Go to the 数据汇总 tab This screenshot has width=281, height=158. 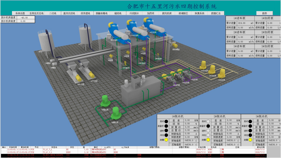pos(216,13)
